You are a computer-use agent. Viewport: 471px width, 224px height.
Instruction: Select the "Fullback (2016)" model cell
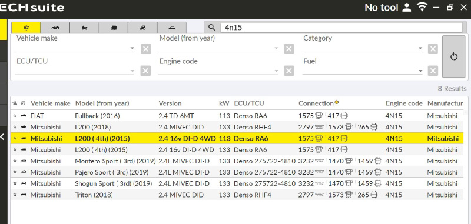click(97, 116)
